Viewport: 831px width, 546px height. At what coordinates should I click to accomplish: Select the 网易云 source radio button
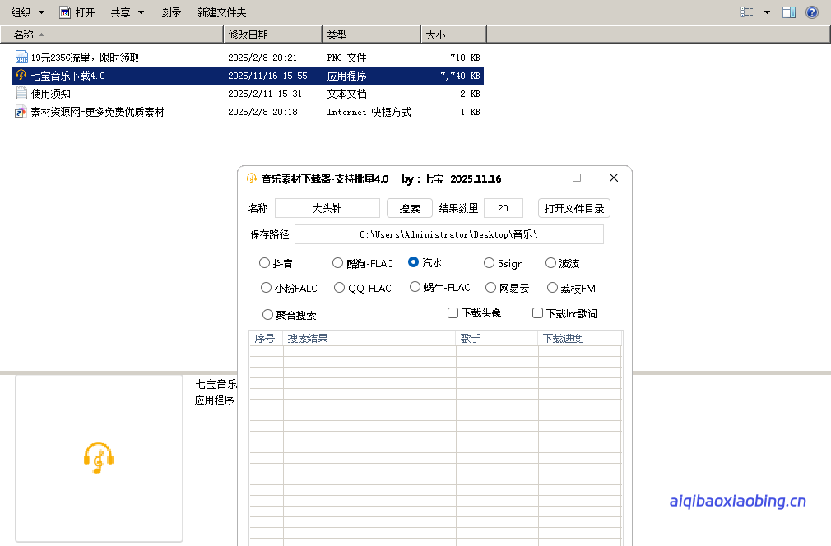490,288
